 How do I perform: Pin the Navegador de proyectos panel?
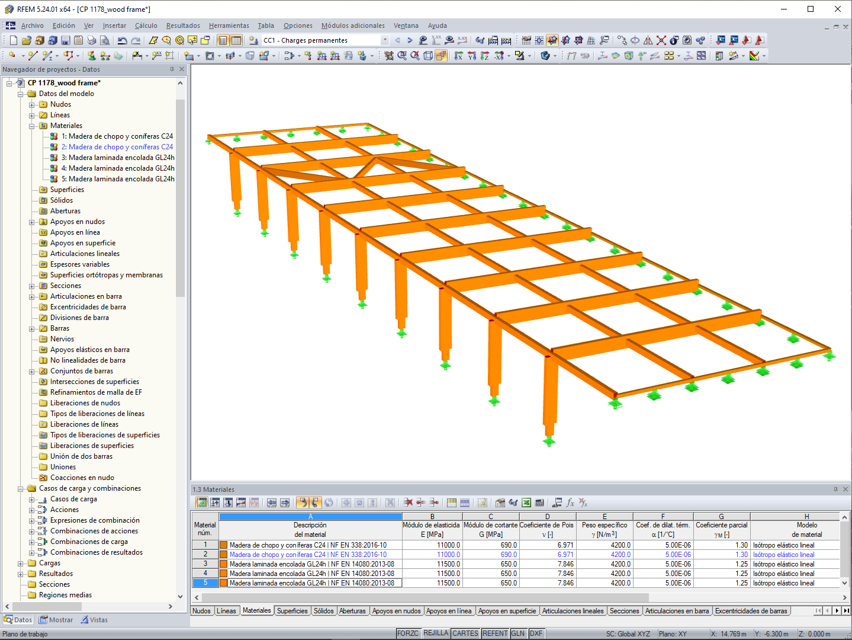coord(172,69)
